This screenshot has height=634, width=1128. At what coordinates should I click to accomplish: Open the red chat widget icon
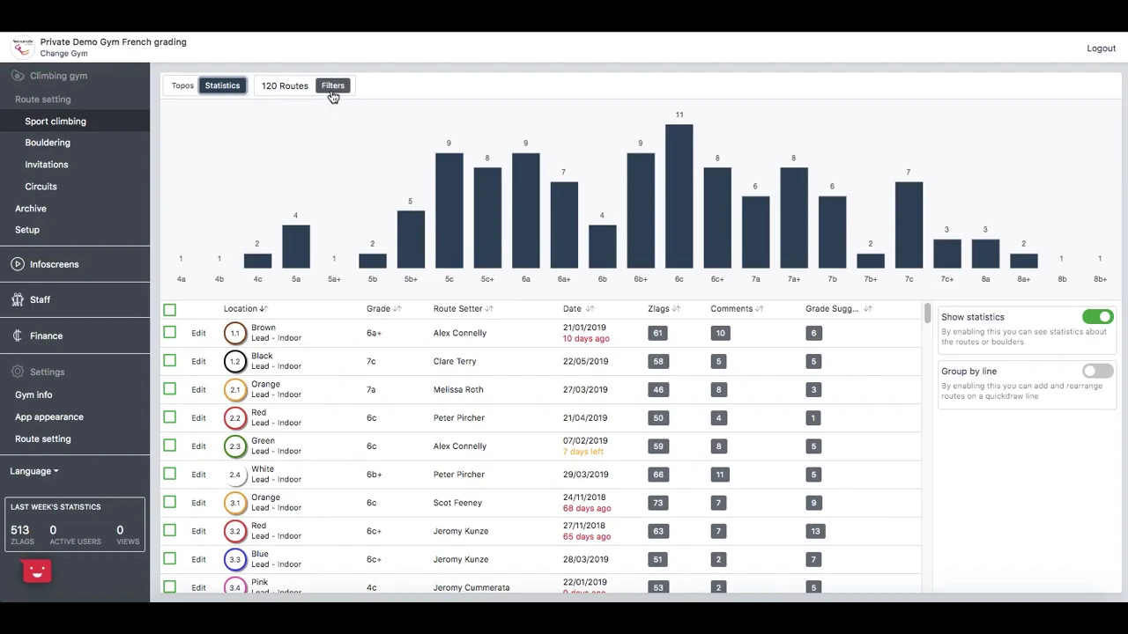[x=37, y=571]
